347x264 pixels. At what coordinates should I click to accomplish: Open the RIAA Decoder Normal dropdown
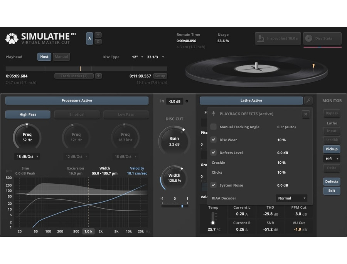[x=291, y=198]
